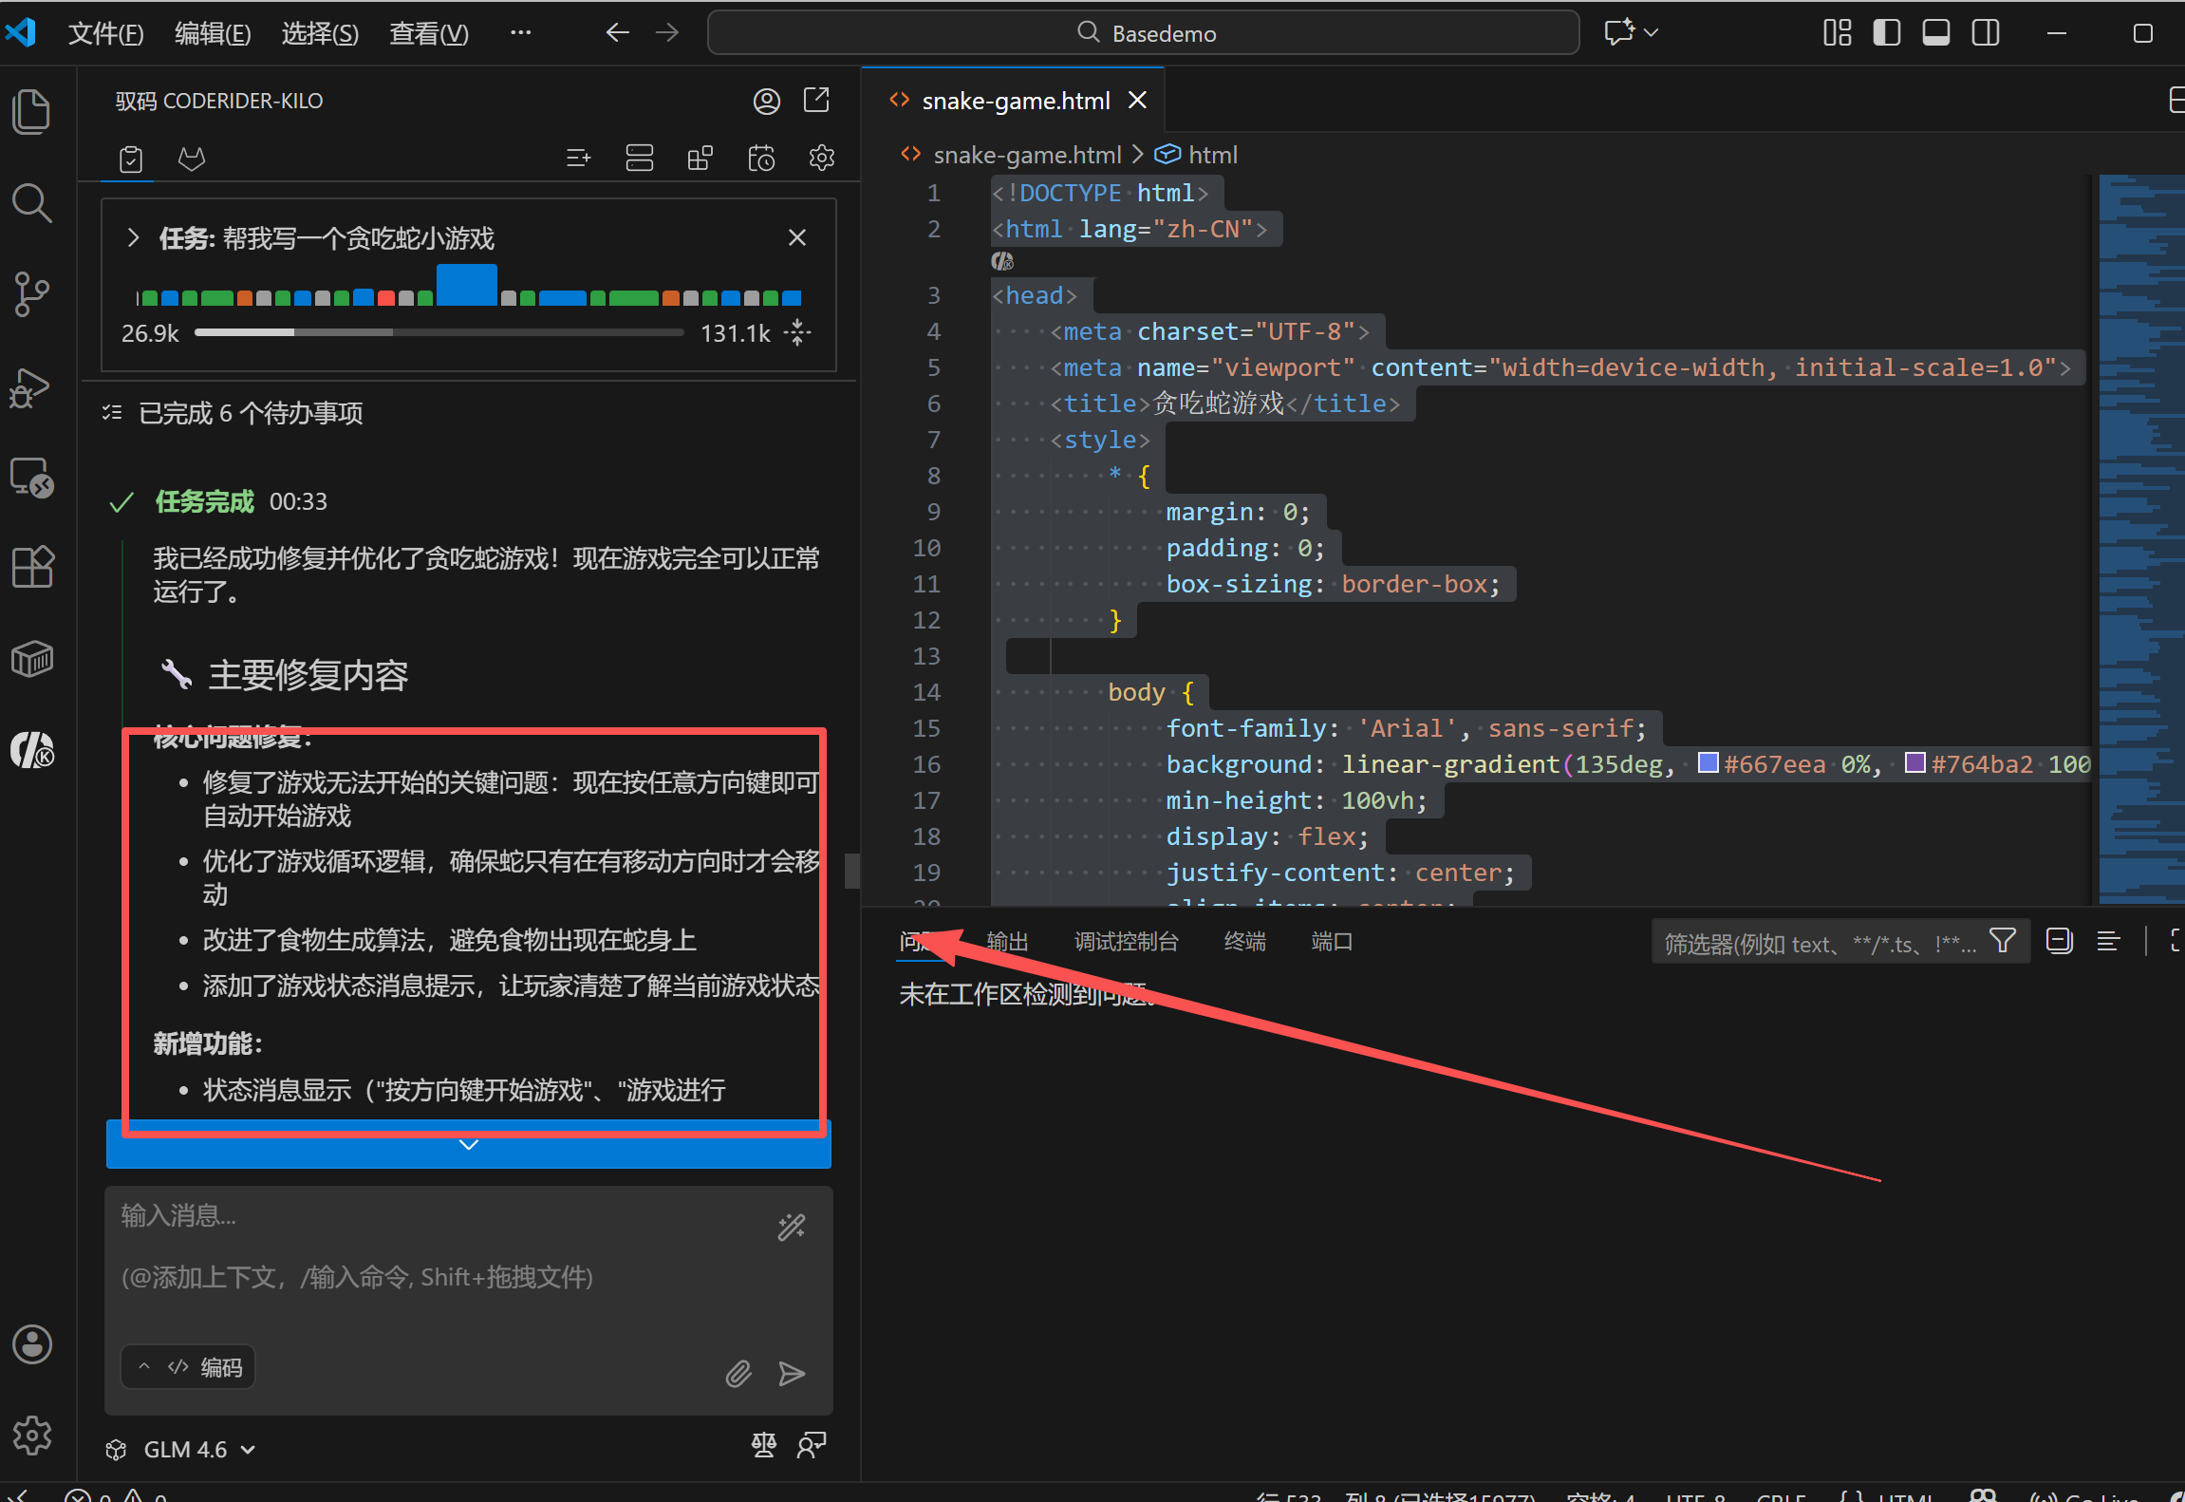2185x1502 pixels.
Task: Open Kilo settings gear in panel toolbar
Action: pos(821,158)
